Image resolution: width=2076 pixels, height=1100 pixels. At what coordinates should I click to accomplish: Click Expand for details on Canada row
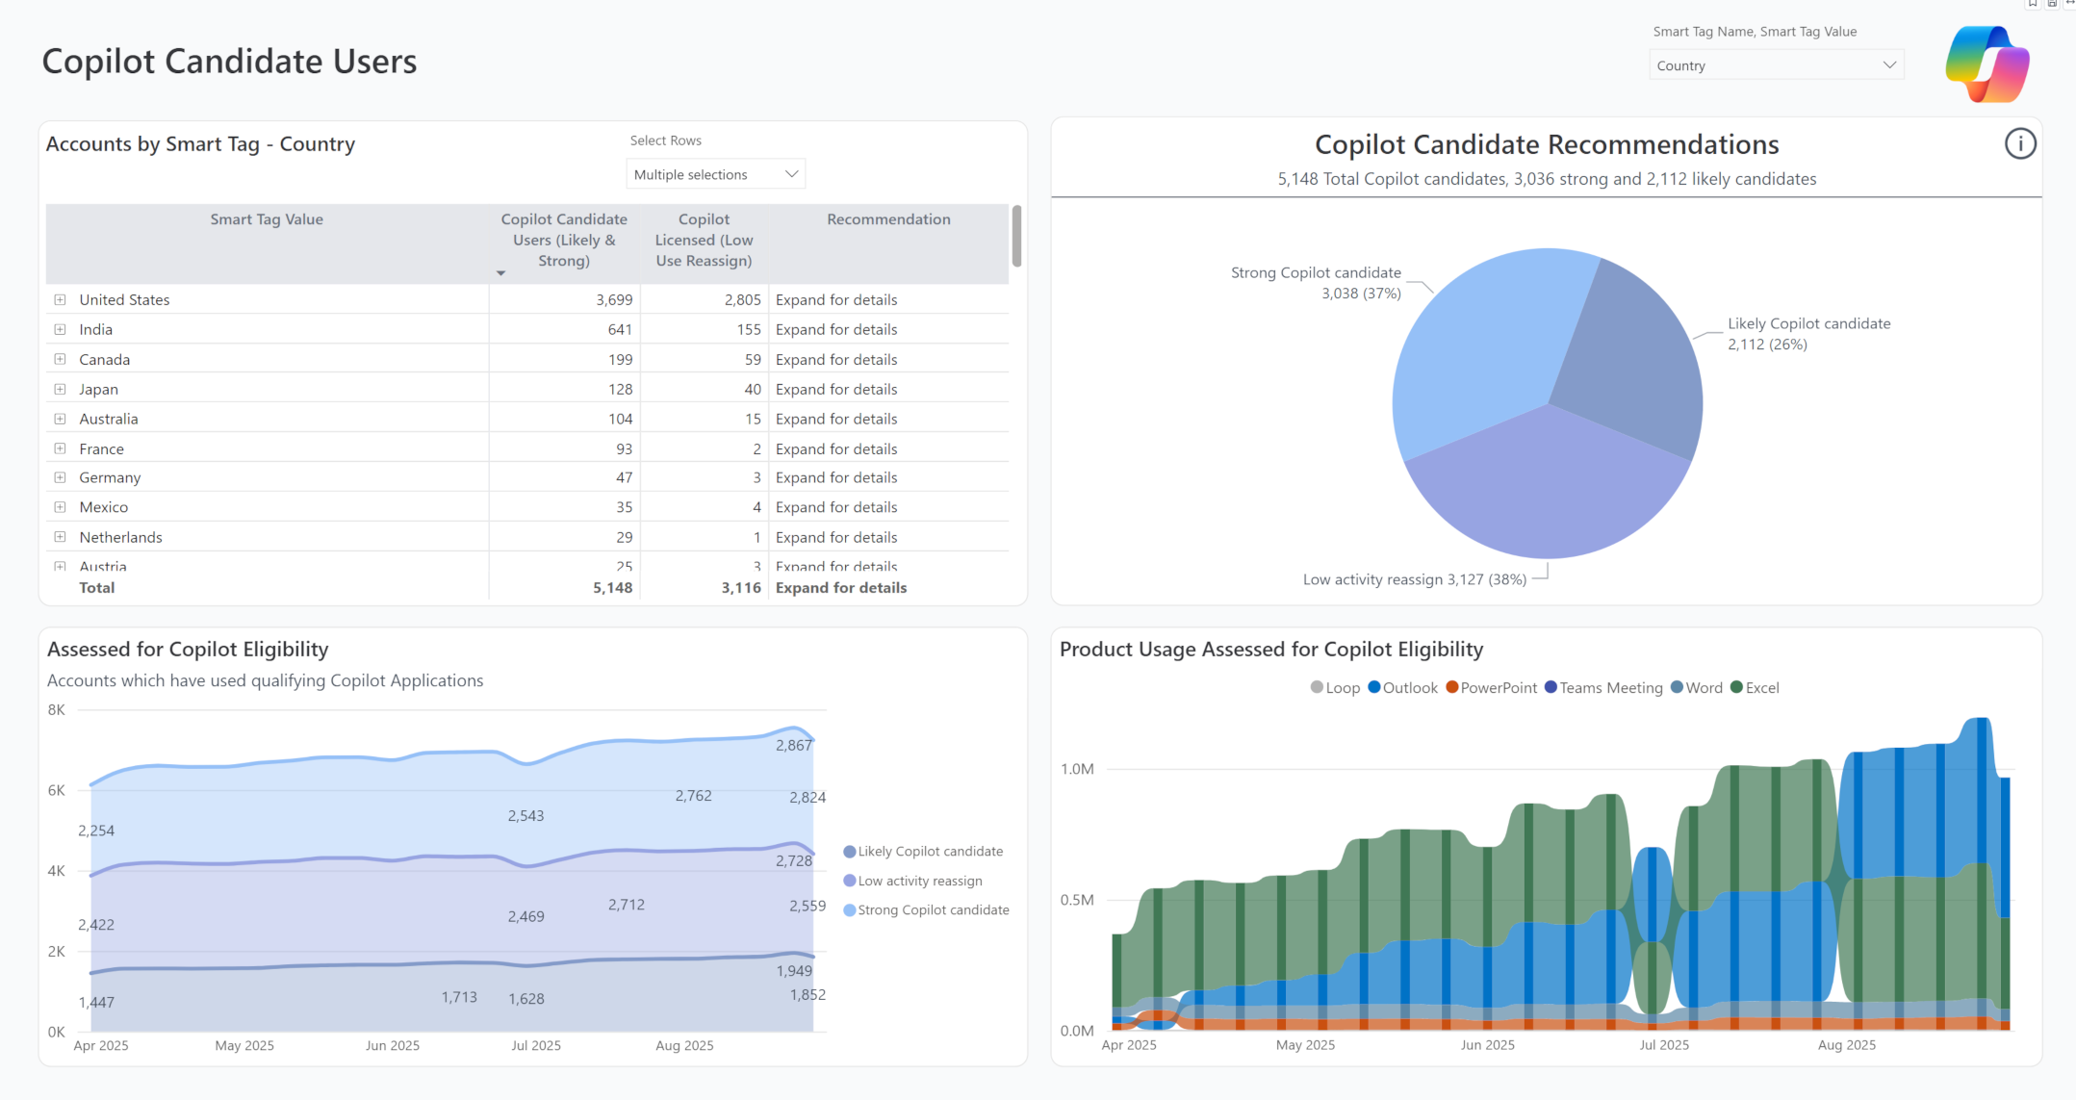click(x=835, y=360)
